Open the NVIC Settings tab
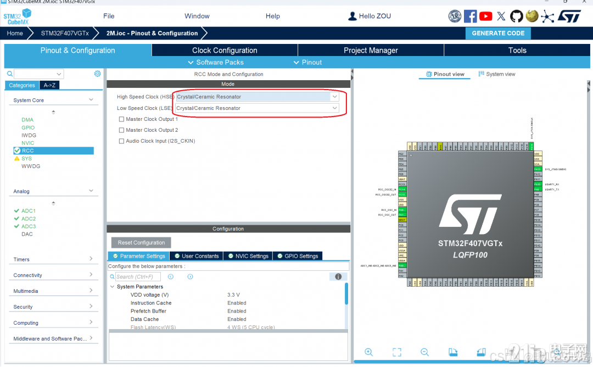The height and width of the screenshot is (367, 593). (x=248, y=256)
